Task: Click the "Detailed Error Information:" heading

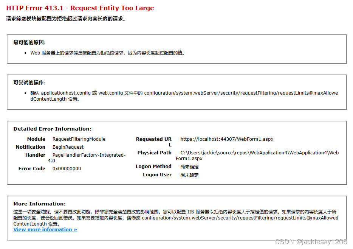Action: (x=52, y=128)
